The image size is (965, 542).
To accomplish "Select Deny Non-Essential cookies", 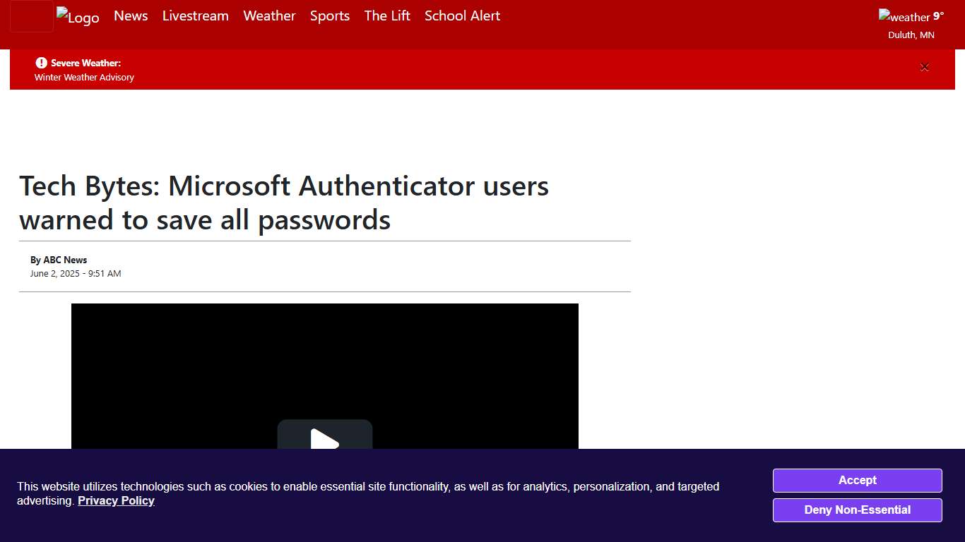I will click(857, 510).
